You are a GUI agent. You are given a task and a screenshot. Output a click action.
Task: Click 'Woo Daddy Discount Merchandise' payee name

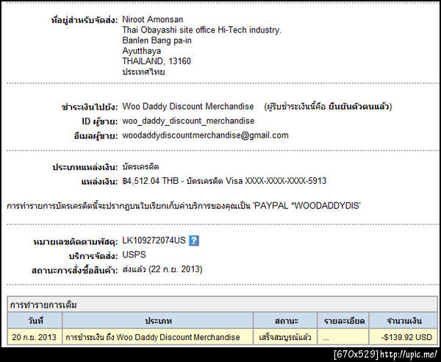[188, 107]
